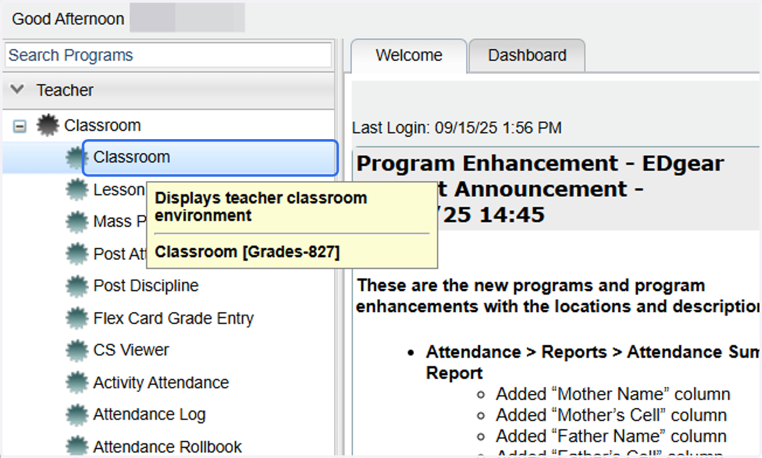Open the Attendance Log program
Screen dimensions: 762x458
click(149, 415)
